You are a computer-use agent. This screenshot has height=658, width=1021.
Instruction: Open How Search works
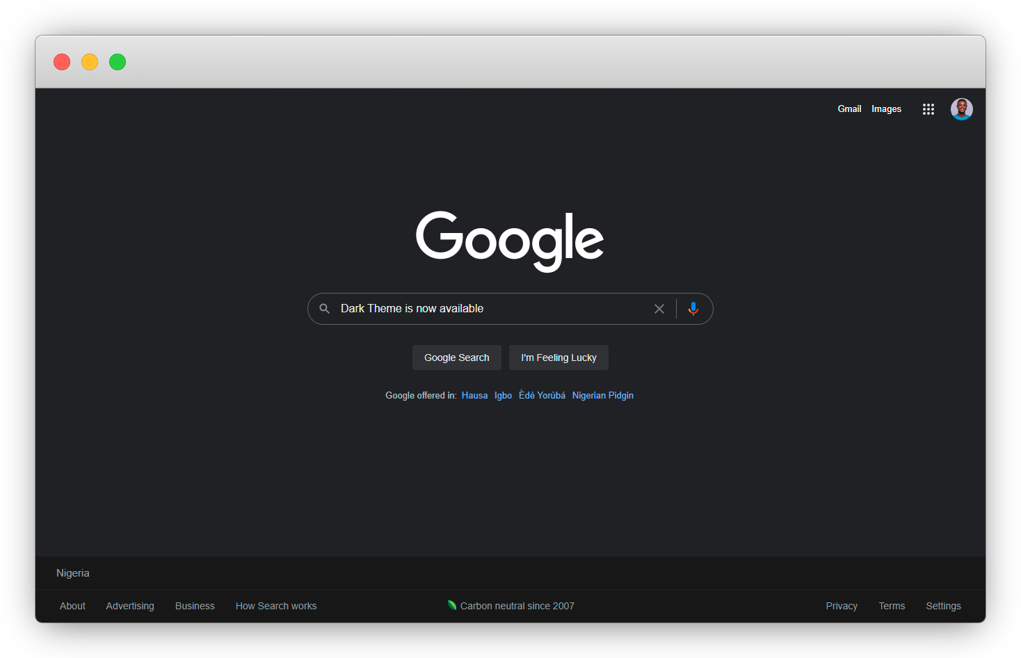point(276,606)
